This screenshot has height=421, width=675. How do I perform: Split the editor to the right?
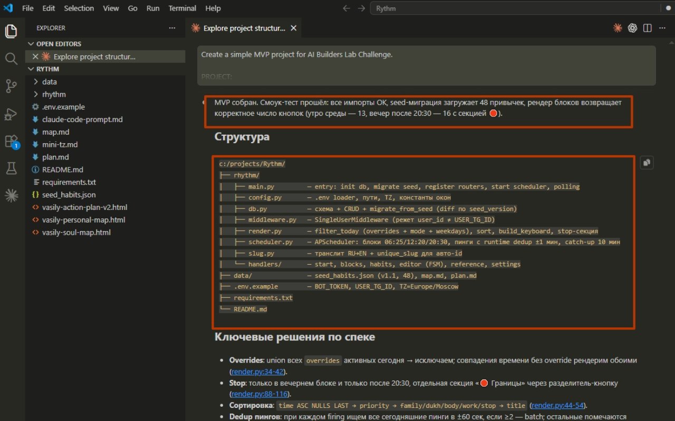[x=647, y=28]
